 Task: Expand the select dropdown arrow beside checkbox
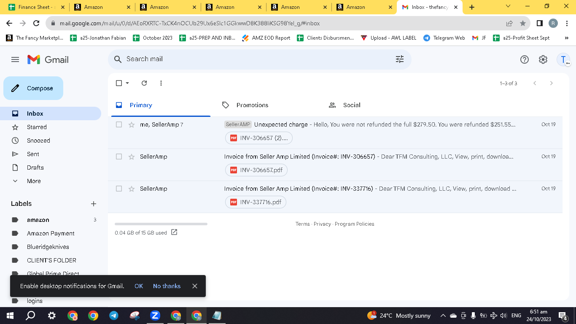(x=127, y=83)
